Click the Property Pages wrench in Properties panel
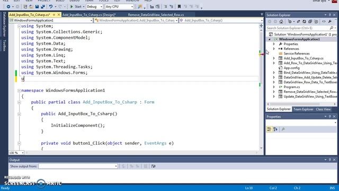 pos(283,129)
